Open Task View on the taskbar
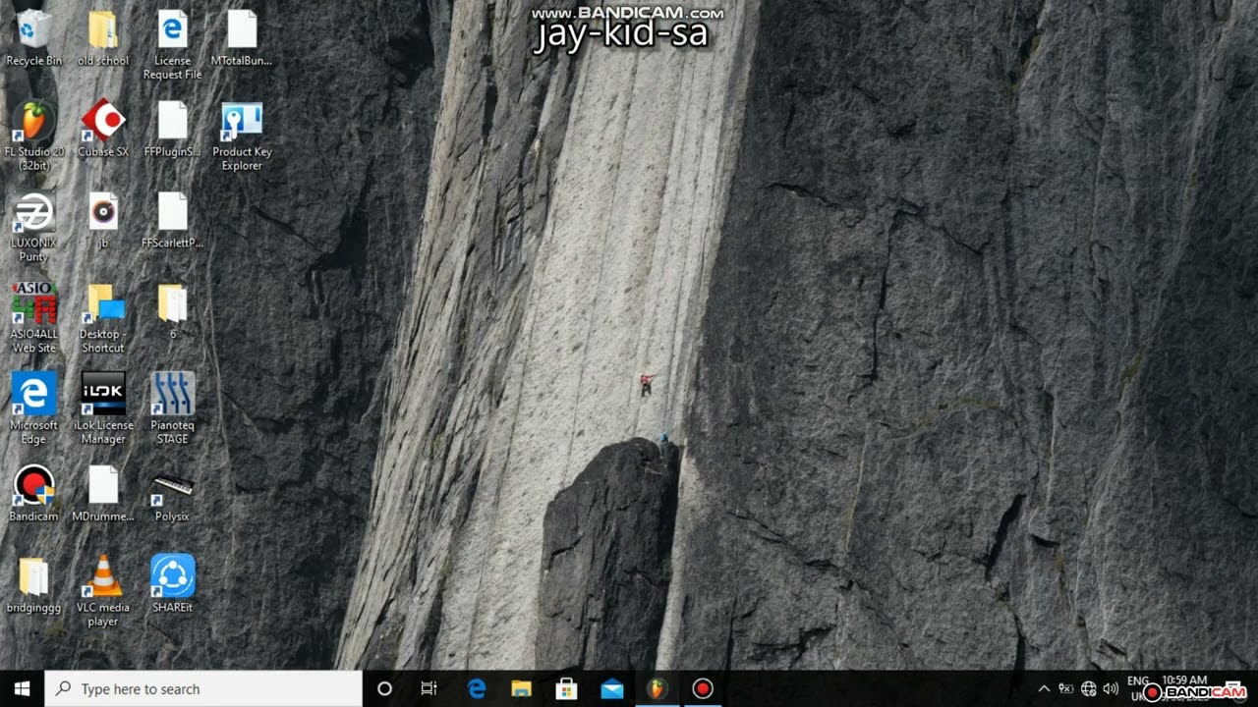The width and height of the screenshot is (1258, 707). click(x=429, y=689)
